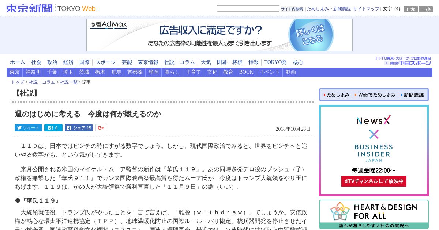Open ためしよみ・新聞購読 header link
Screen dimensions: 439x230
(x=329, y=9)
